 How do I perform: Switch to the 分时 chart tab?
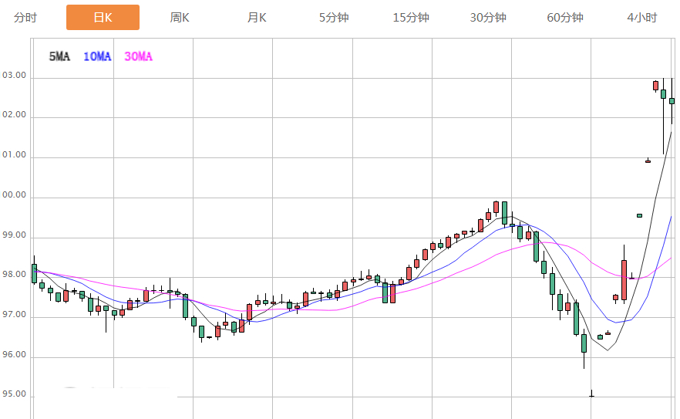[25, 18]
